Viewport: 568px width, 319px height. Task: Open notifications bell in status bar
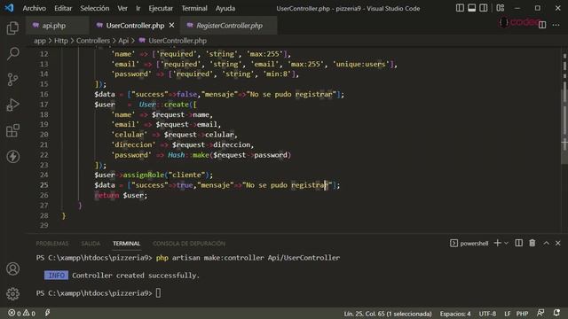click(556, 313)
